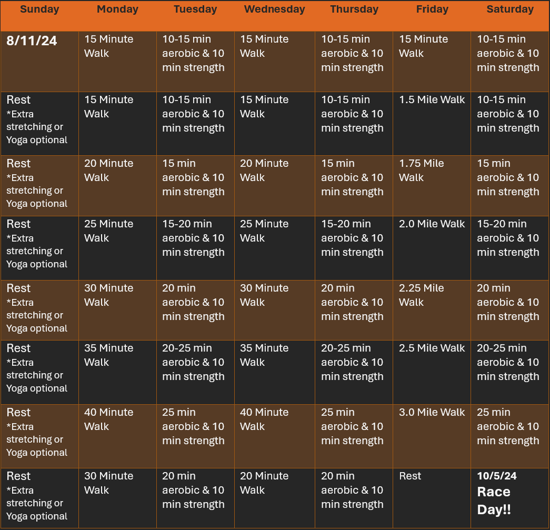The height and width of the screenshot is (530, 550).
Task: Select Thursday's 25 min aerobic cell
Action: (354, 436)
